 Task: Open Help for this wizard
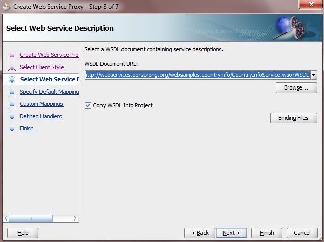click(x=23, y=233)
